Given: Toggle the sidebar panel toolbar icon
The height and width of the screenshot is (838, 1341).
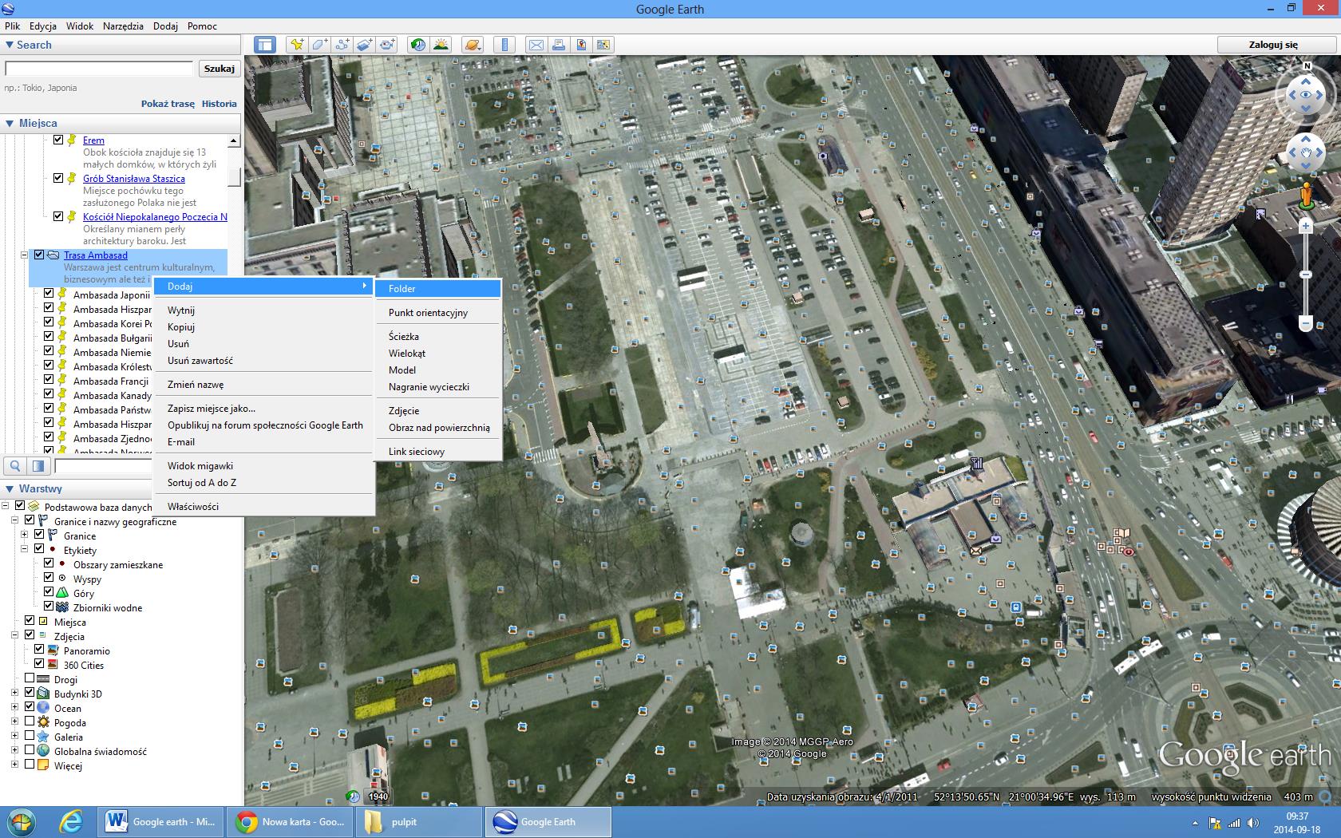Looking at the screenshot, I should click(x=265, y=45).
